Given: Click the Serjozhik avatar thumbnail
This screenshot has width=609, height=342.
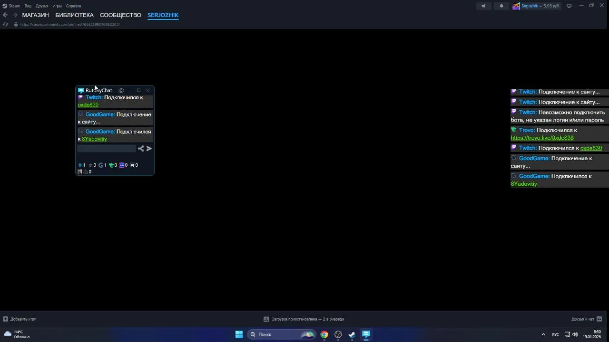Looking at the screenshot, I should pyautogui.click(x=516, y=6).
